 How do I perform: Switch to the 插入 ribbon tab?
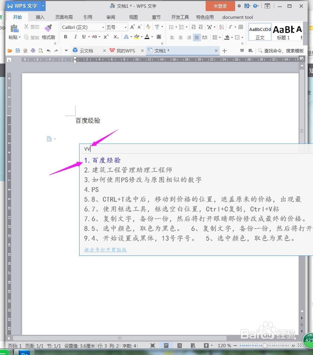coord(40,17)
